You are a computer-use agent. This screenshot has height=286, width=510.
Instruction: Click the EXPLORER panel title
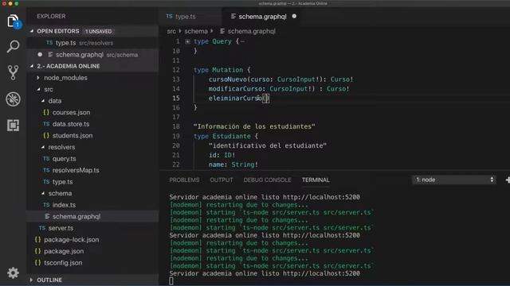(51, 16)
